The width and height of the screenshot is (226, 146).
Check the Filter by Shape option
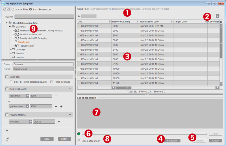(x=52, y=82)
